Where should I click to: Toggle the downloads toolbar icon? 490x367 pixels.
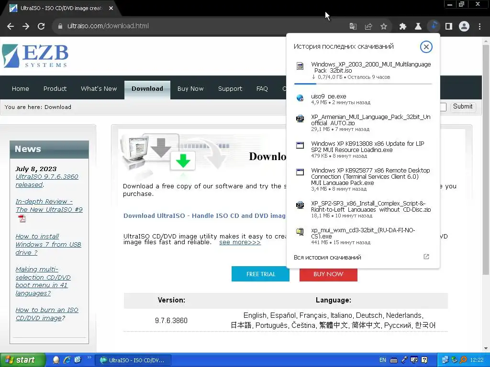pyautogui.click(x=434, y=26)
